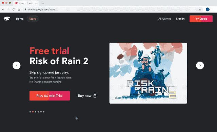This screenshot has width=217, height=132.
Task: Open Chrome three-dot menu
Action: 213,9
